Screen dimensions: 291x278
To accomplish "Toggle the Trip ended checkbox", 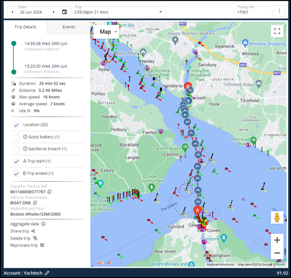I will 16,174.
